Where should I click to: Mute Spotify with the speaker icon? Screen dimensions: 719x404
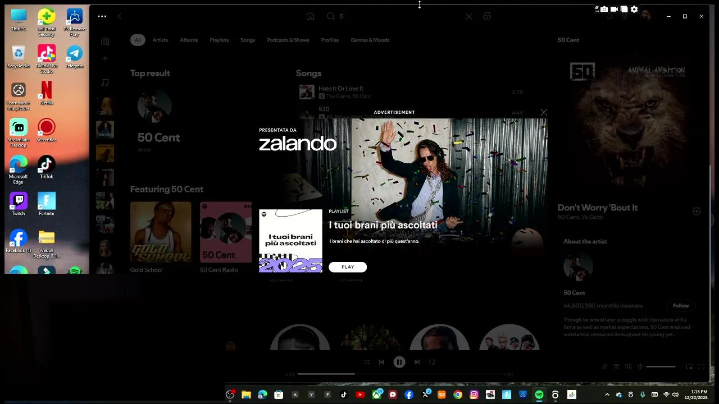(640, 366)
